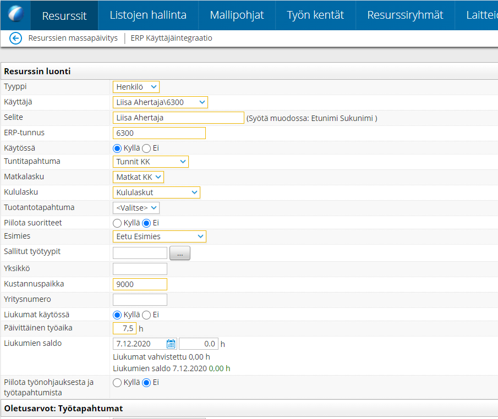Click the Tuotantotapahtuma label
Viewport: 498px width, 419px height.
(x=39, y=208)
